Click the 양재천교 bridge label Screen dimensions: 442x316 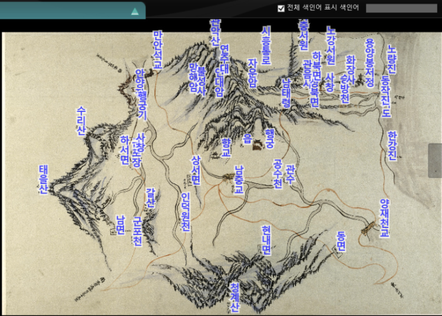point(384,218)
